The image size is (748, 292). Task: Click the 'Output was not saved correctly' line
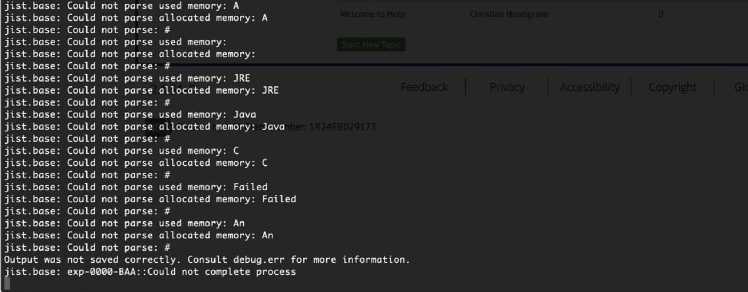coord(207,260)
